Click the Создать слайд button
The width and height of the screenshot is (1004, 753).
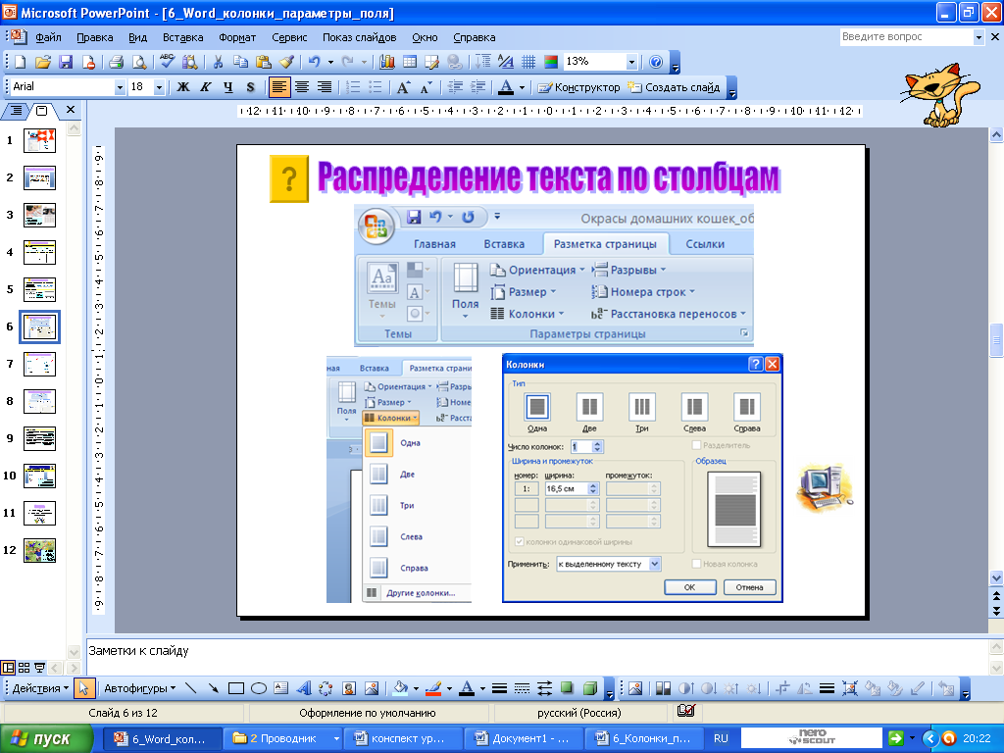point(674,87)
